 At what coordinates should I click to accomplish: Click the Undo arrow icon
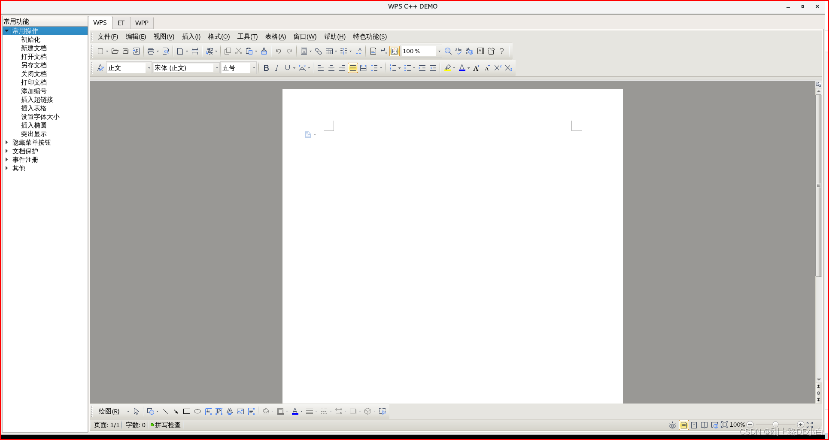(x=278, y=51)
